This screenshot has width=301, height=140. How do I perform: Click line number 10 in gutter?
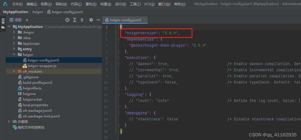point(106,82)
